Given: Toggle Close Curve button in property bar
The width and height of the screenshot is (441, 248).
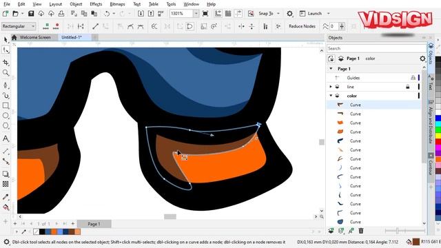Looking at the screenshot, I should coord(190,26).
